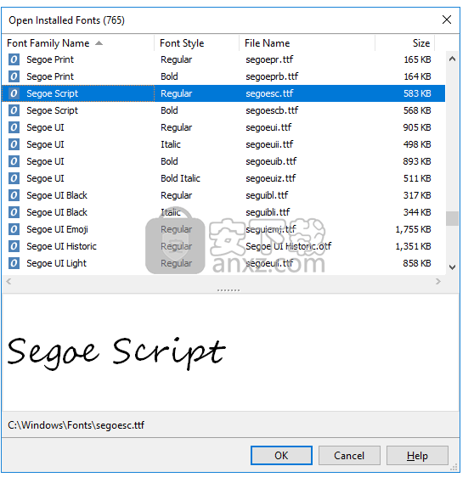
Task: Open Help for this dialog
Action: pyautogui.click(x=417, y=455)
